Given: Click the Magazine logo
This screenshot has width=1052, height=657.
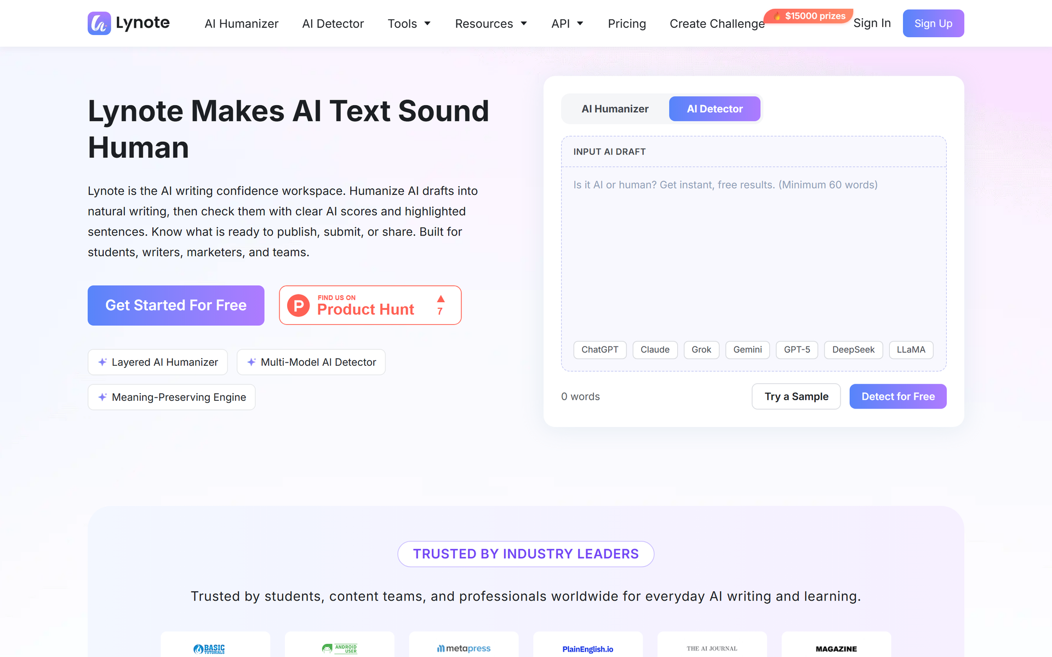Looking at the screenshot, I should pos(836,649).
